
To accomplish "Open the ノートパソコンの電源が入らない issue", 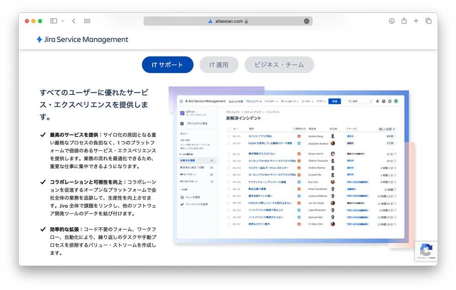I will [x=265, y=217].
